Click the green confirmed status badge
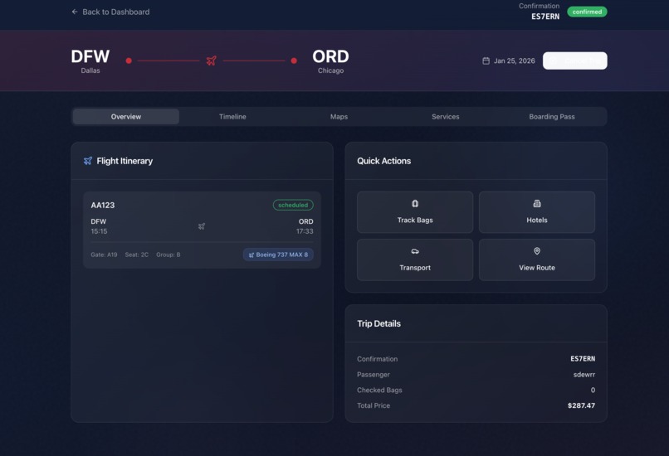This screenshot has width=669, height=456. (587, 12)
